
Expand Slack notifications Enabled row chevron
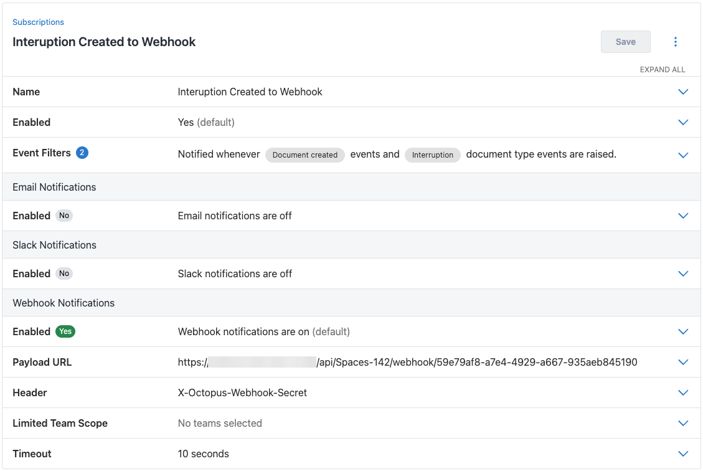point(683,274)
